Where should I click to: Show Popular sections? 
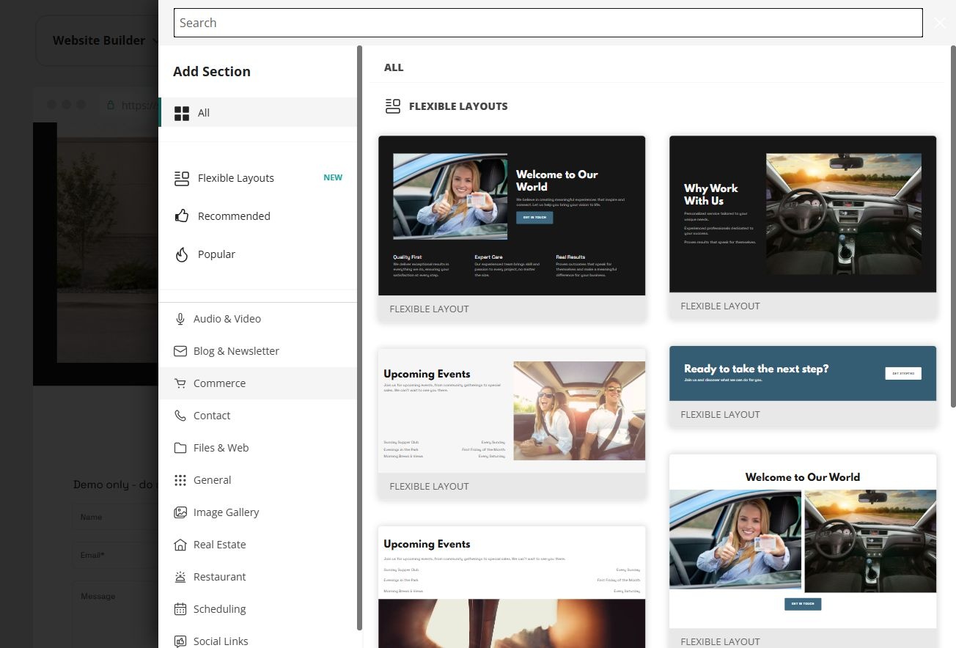coord(258,254)
